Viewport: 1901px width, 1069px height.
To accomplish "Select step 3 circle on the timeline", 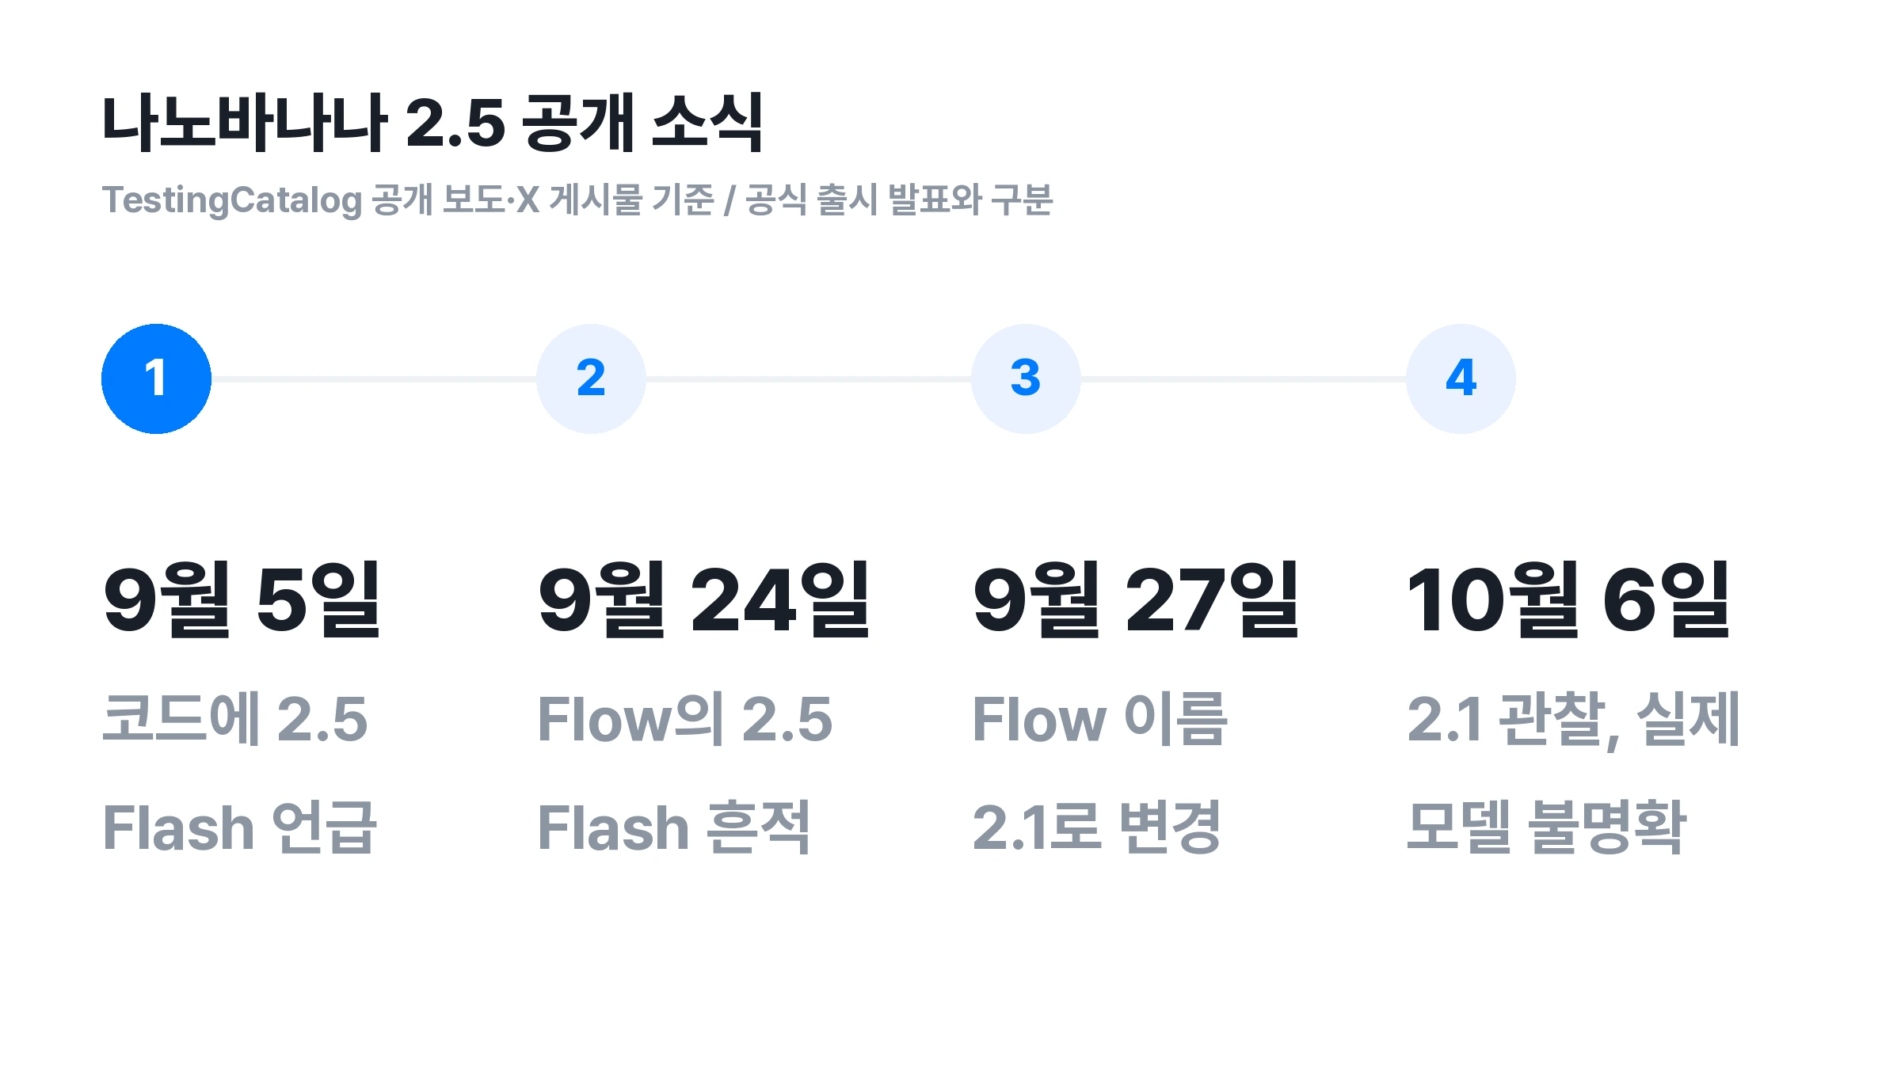I will [1026, 379].
